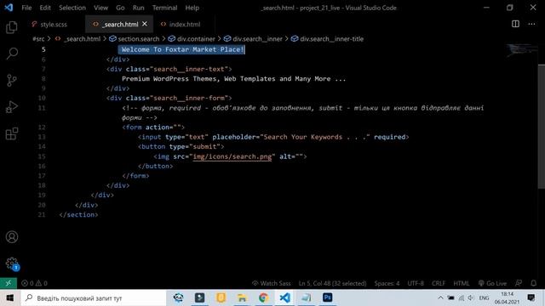Open the Accounts menu icon
Image resolution: width=545 pixels, height=306 pixels.
pyautogui.click(x=12, y=237)
